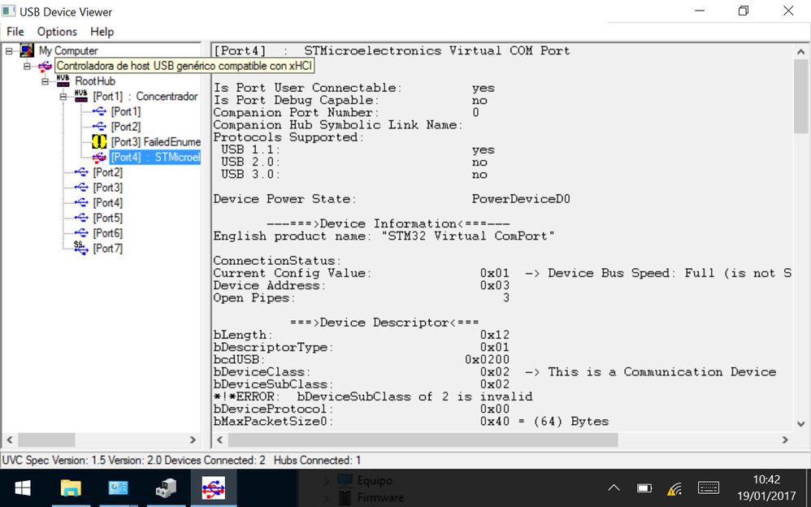Click details pane scroll down arrow
Screen dimensions: 811x507
pyautogui.click(x=800, y=423)
